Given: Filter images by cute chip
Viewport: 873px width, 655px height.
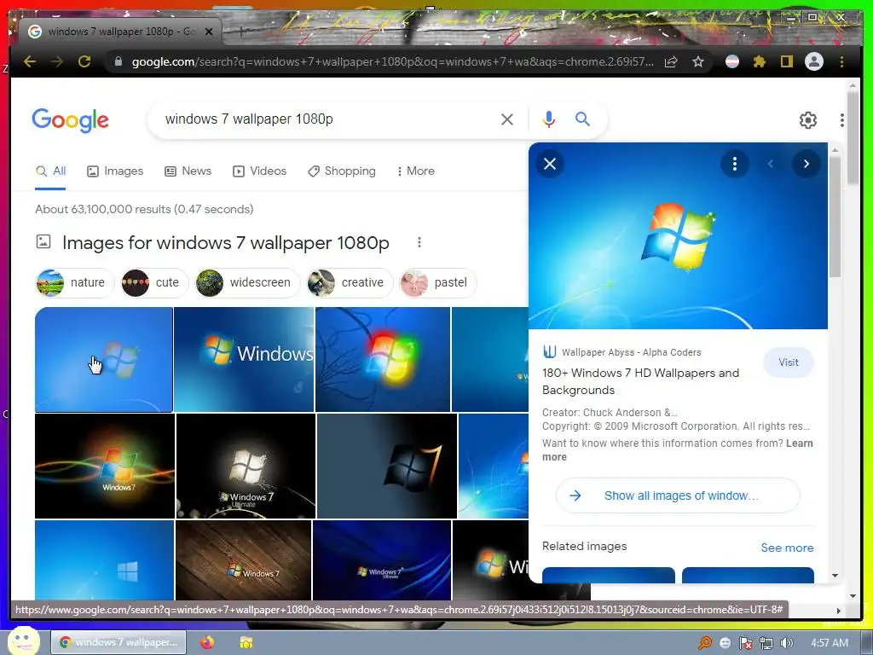Looking at the screenshot, I should click(154, 283).
